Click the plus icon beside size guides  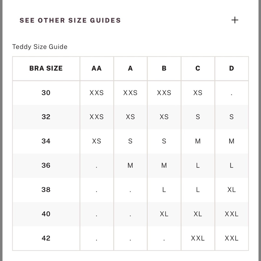tap(235, 20)
